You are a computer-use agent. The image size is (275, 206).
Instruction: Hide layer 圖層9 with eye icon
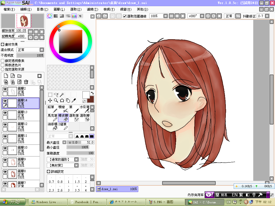tap(5, 160)
